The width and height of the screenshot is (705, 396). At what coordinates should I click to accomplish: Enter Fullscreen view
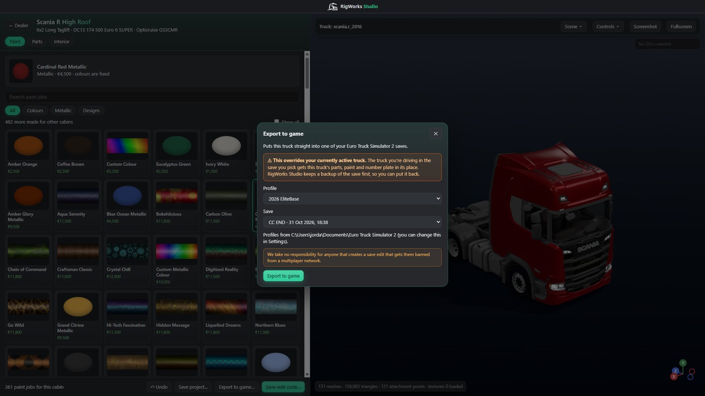[681, 26]
